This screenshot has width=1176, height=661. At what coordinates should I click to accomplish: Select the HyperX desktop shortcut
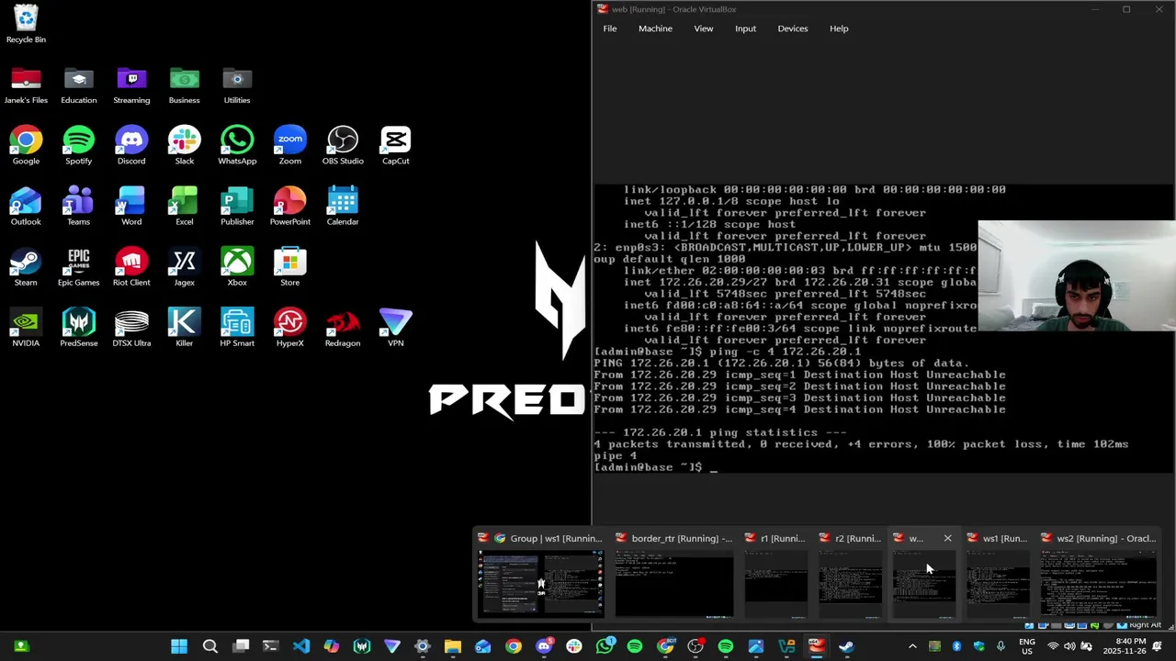(x=289, y=328)
